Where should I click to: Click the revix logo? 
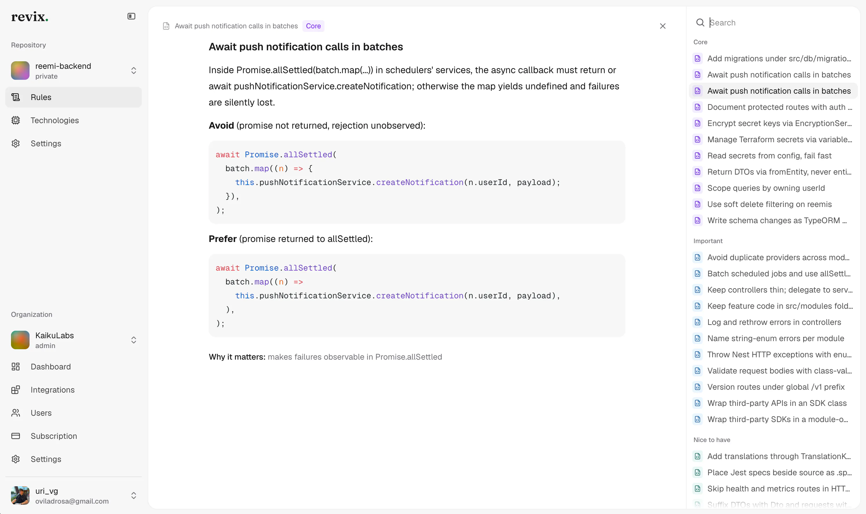coord(30,17)
